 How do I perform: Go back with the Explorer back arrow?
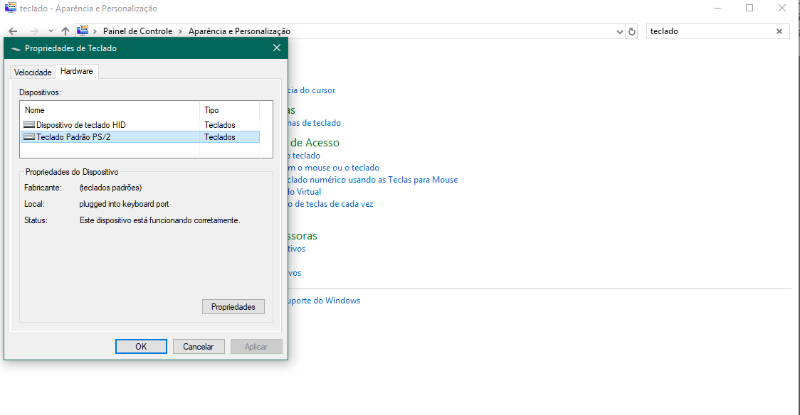(x=13, y=31)
